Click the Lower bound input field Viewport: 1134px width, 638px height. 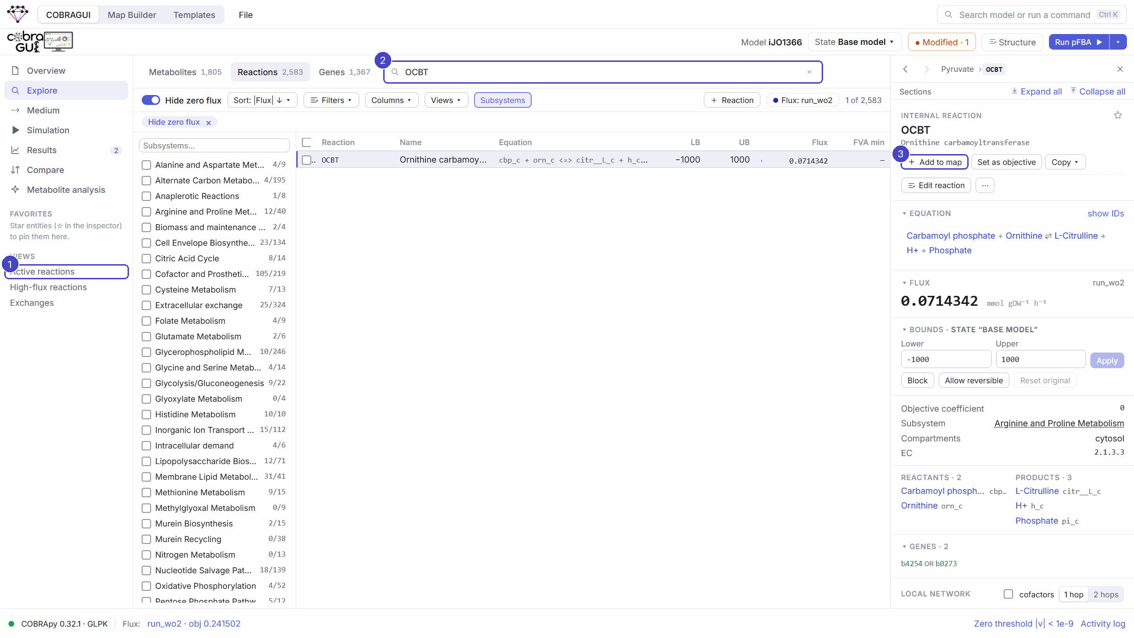point(946,359)
